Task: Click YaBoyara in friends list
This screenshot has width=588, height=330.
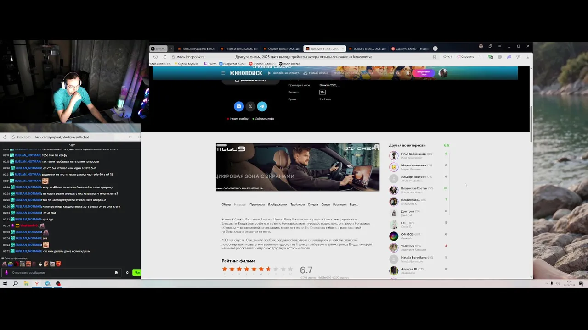Action: (x=408, y=246)
